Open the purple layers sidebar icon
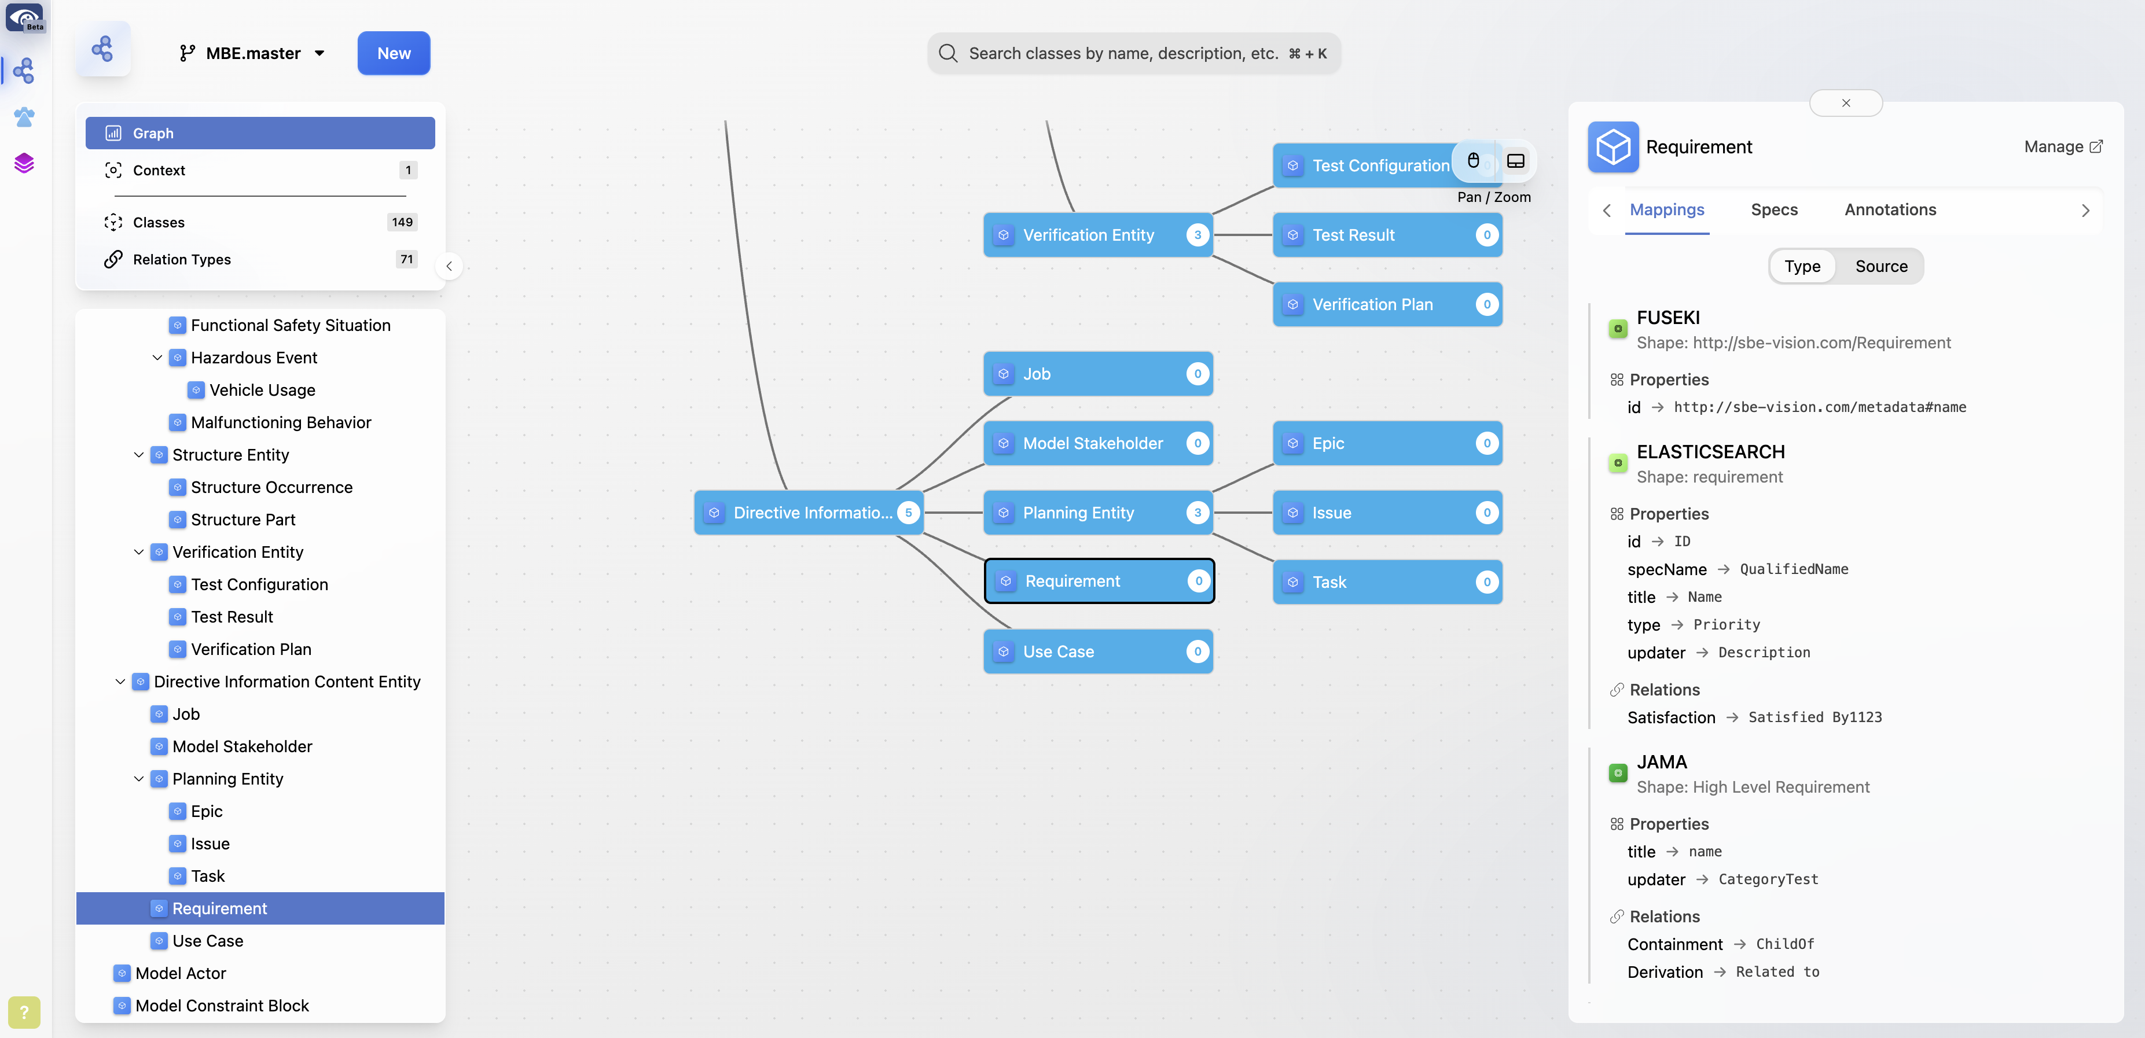 [23, 163]
